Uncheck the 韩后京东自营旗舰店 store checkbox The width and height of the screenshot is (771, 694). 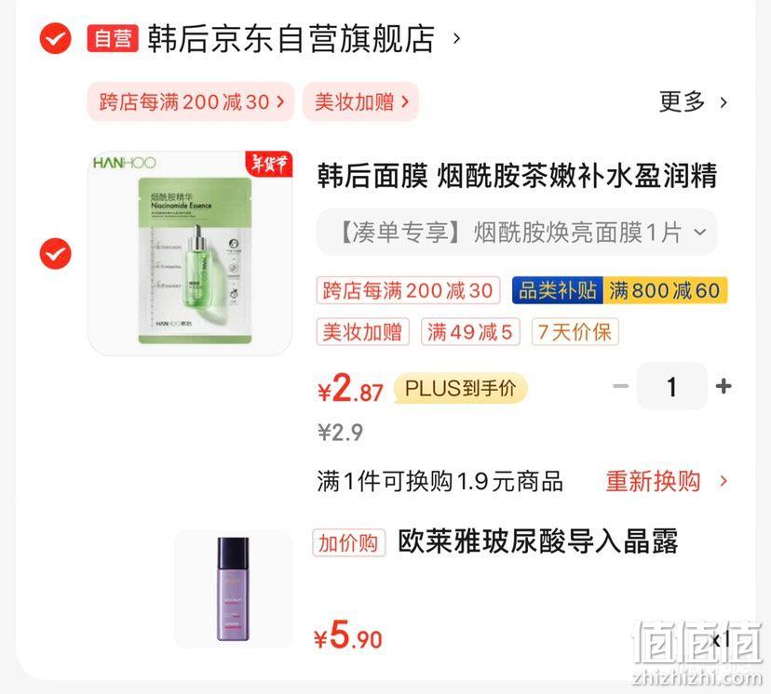[55, 38]
